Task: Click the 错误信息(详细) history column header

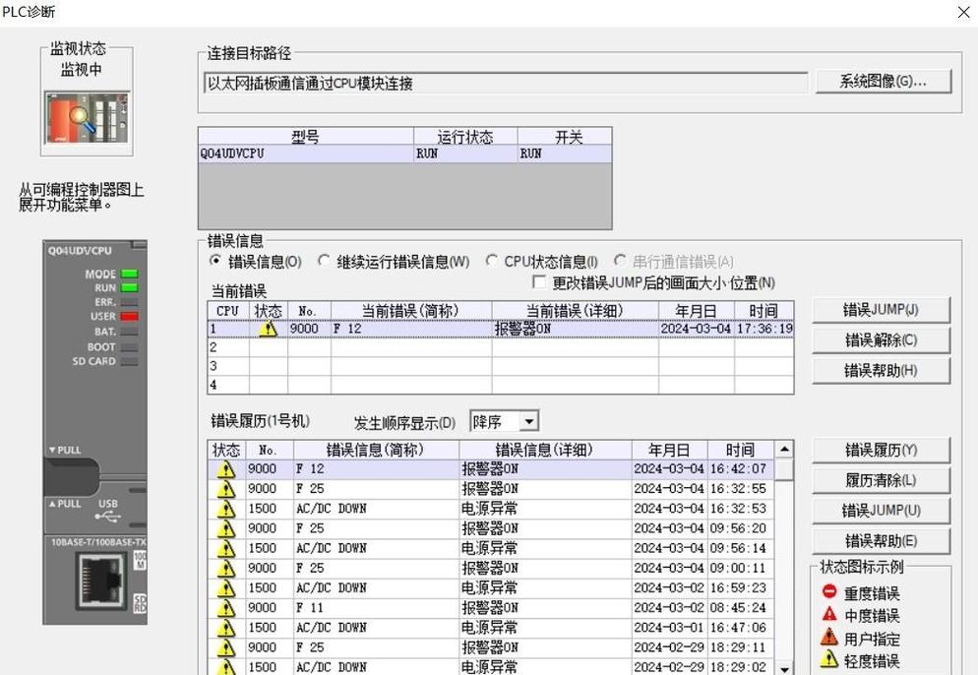Action: [545, 450]
